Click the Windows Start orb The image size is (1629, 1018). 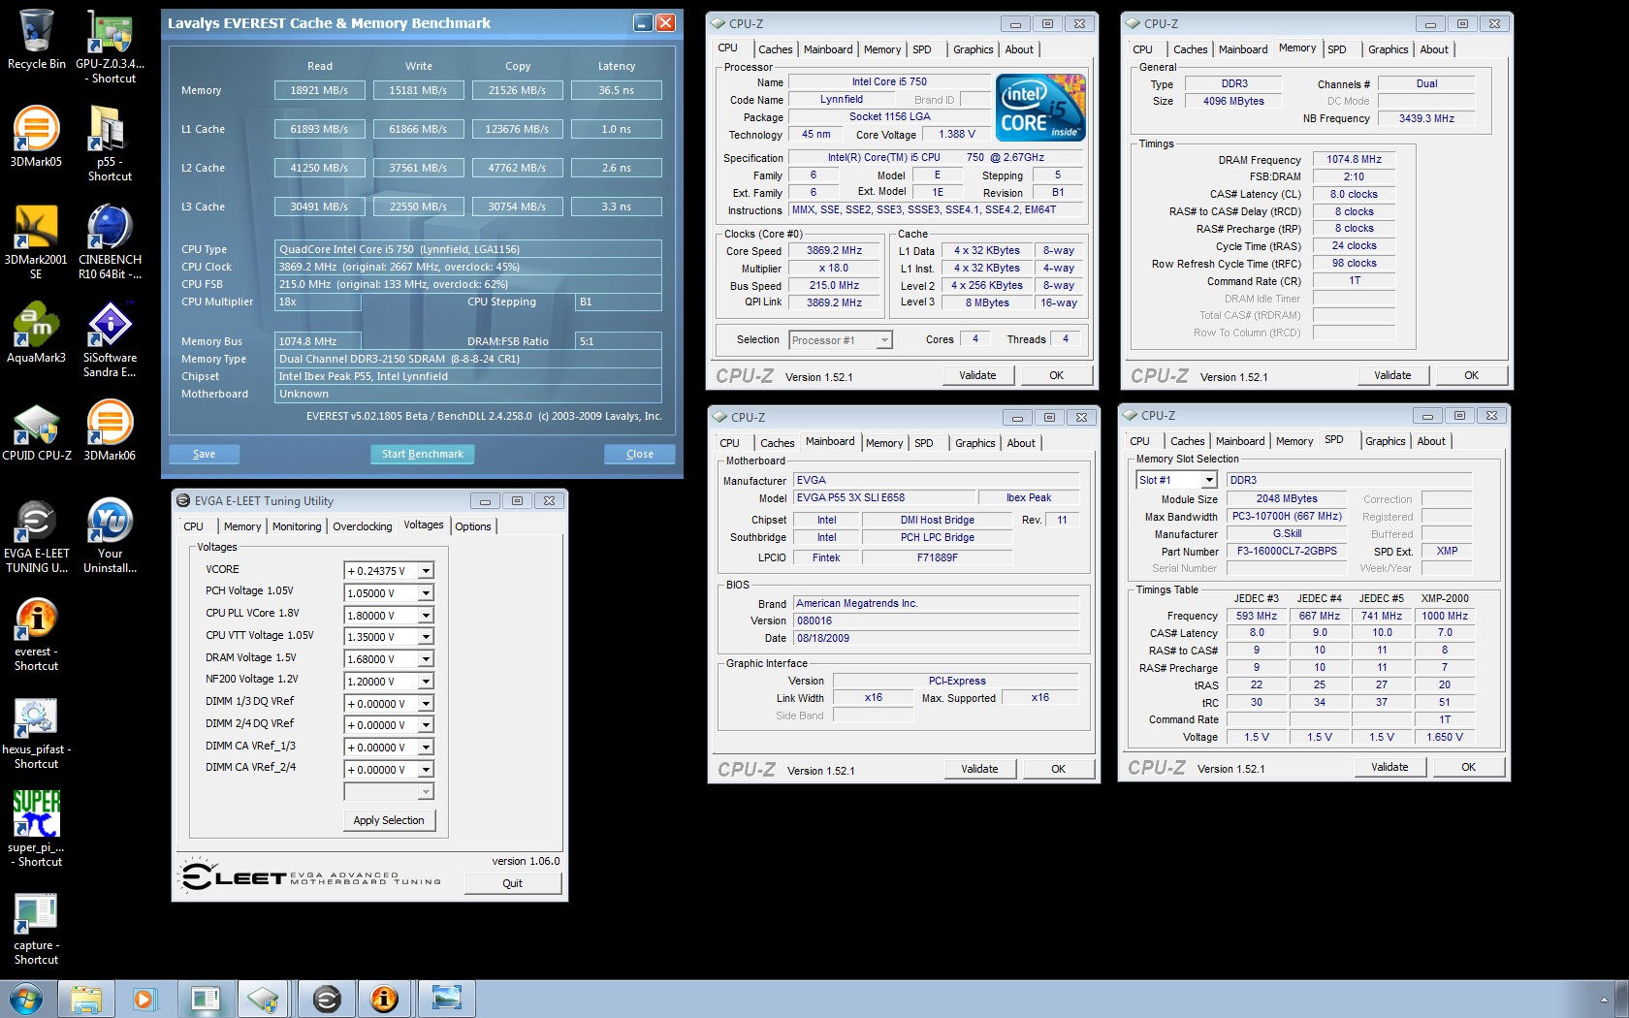point(25,999)
